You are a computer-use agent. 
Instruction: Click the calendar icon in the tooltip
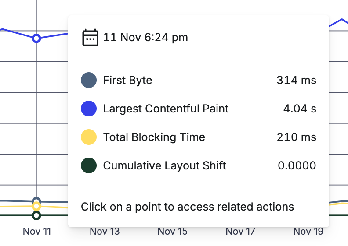tap(90, 38)
